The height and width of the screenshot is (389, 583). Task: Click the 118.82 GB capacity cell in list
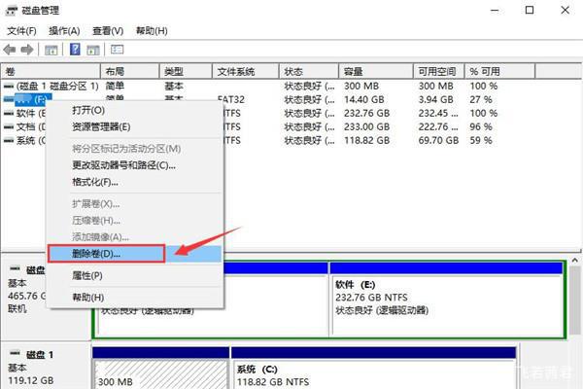pyautogui.click(x=366, y=141)
